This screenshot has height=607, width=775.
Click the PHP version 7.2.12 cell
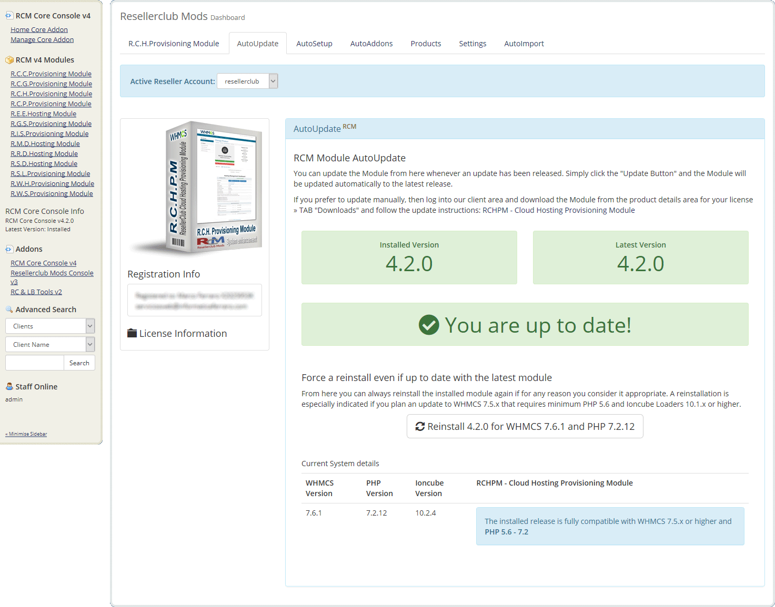[377, 513]
